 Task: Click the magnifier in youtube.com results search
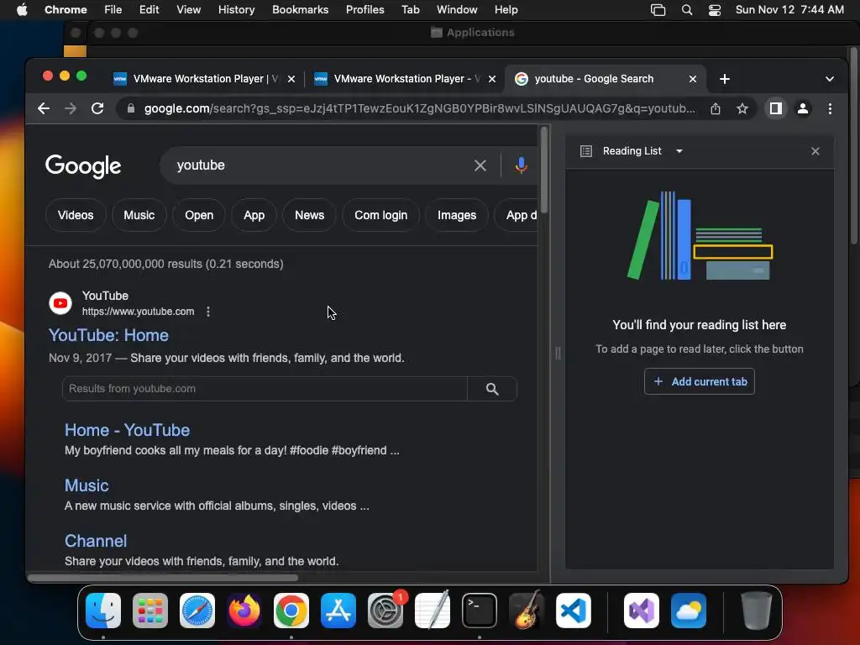click(x=492, y=389)
